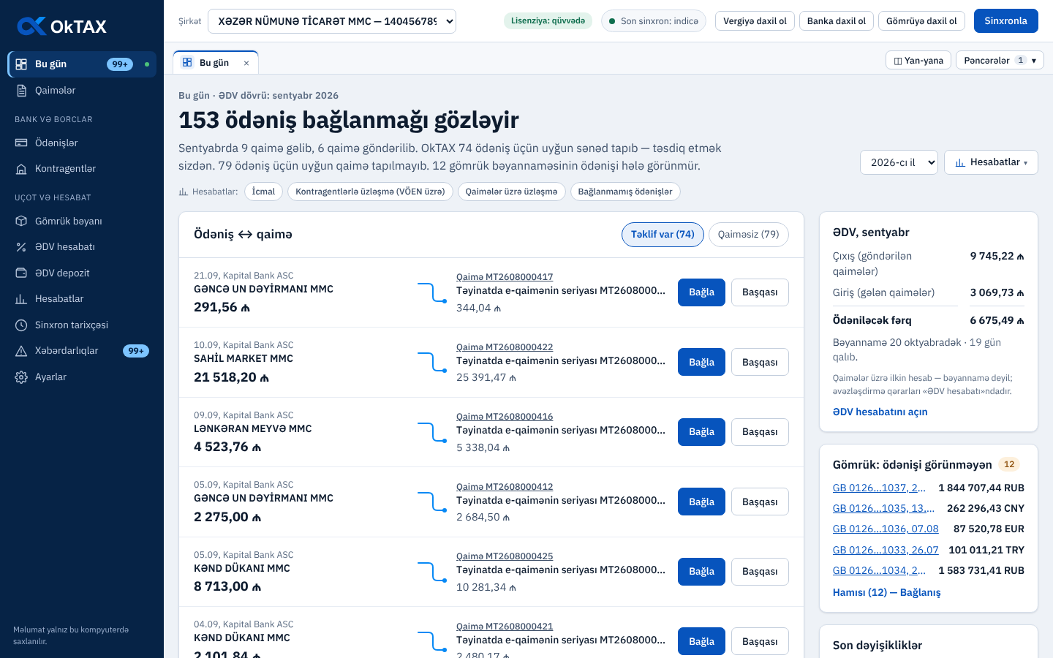Open Sinxron tarixçəsi clock icon
Viewport: 1053px width, 658px height.
click(21, 325)
